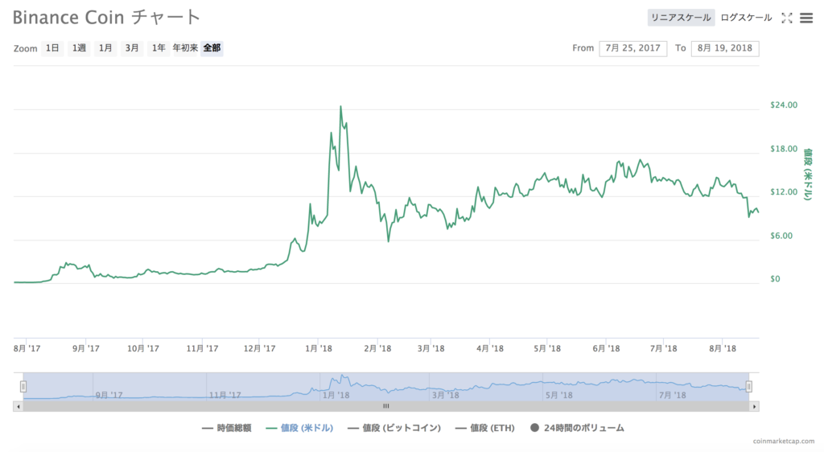Screen dimensions: 824x452
Task: Click the 値段 (米ドル) vertical axis title
Action: coord(808,175)
